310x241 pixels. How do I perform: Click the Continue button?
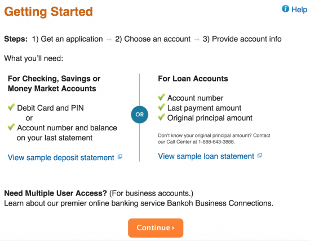tap(156, 228)
